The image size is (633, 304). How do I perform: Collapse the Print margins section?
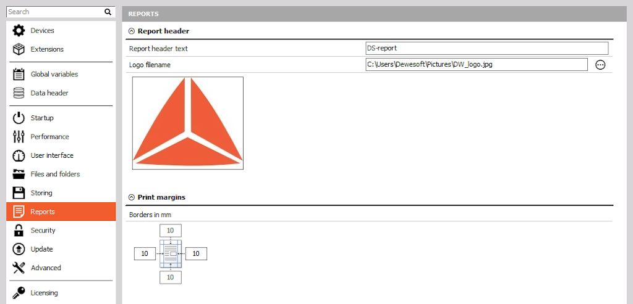tap(131, 197)
